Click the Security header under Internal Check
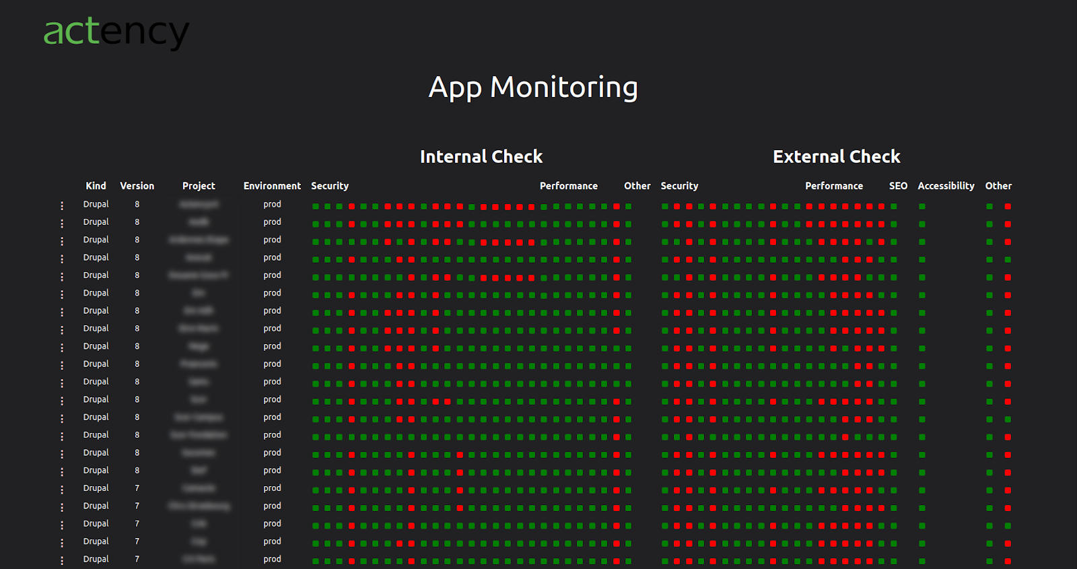 point(330,186)
